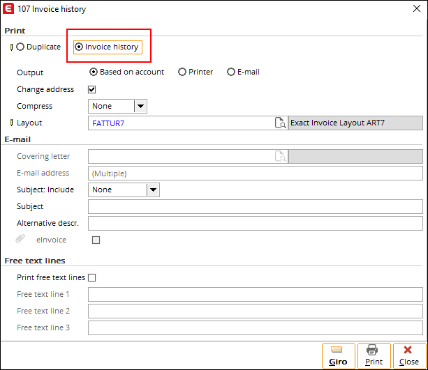Tick the eInvoice checkbox
Viewport: 428px width, 370px height.
point(96,240)
